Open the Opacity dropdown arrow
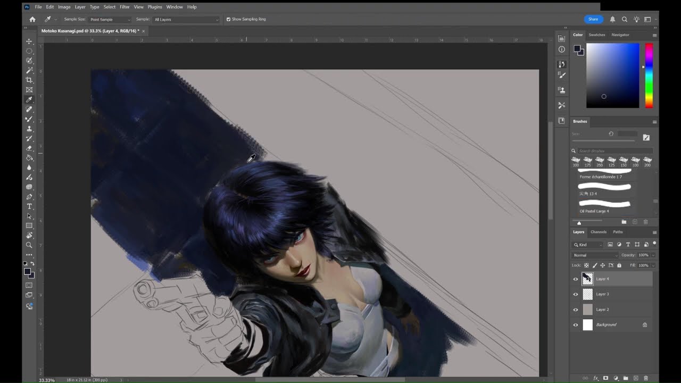Viewport: 681px width, 383px height. [653, 255]
